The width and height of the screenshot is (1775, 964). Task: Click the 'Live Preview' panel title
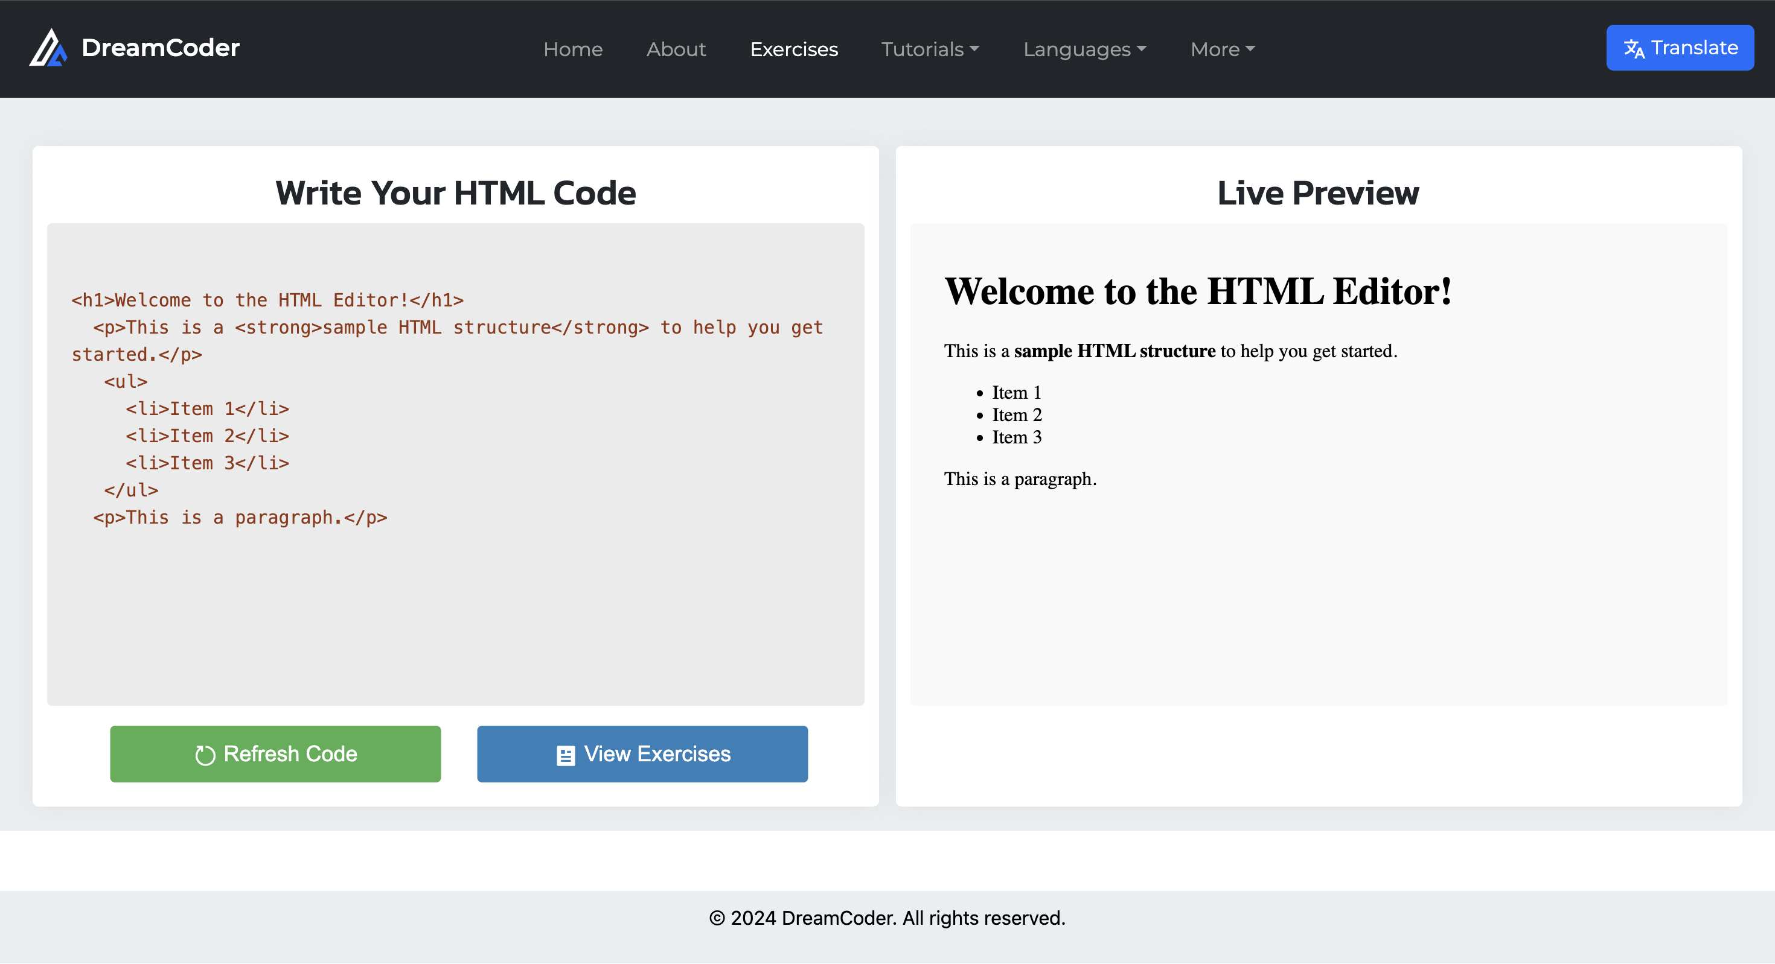(1318, 193)
